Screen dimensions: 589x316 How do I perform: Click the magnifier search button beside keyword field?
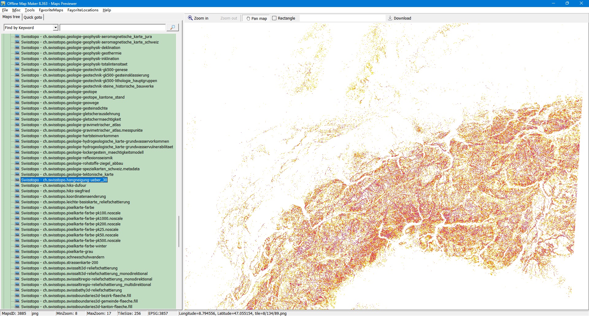pyautogui.click(x=172, y=28)
